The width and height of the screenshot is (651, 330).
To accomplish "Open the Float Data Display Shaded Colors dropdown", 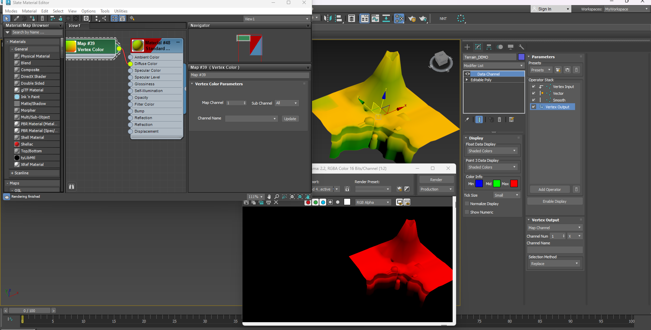I will 492,151.
